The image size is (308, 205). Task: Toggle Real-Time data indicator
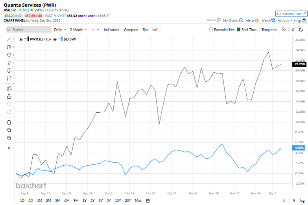point(238,29)
